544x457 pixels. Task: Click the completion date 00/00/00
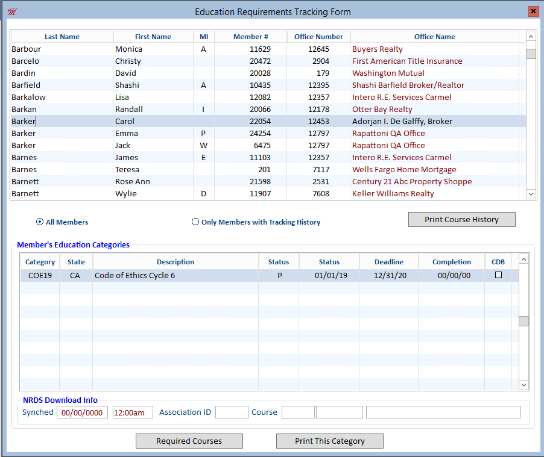[x=454, y=275]
